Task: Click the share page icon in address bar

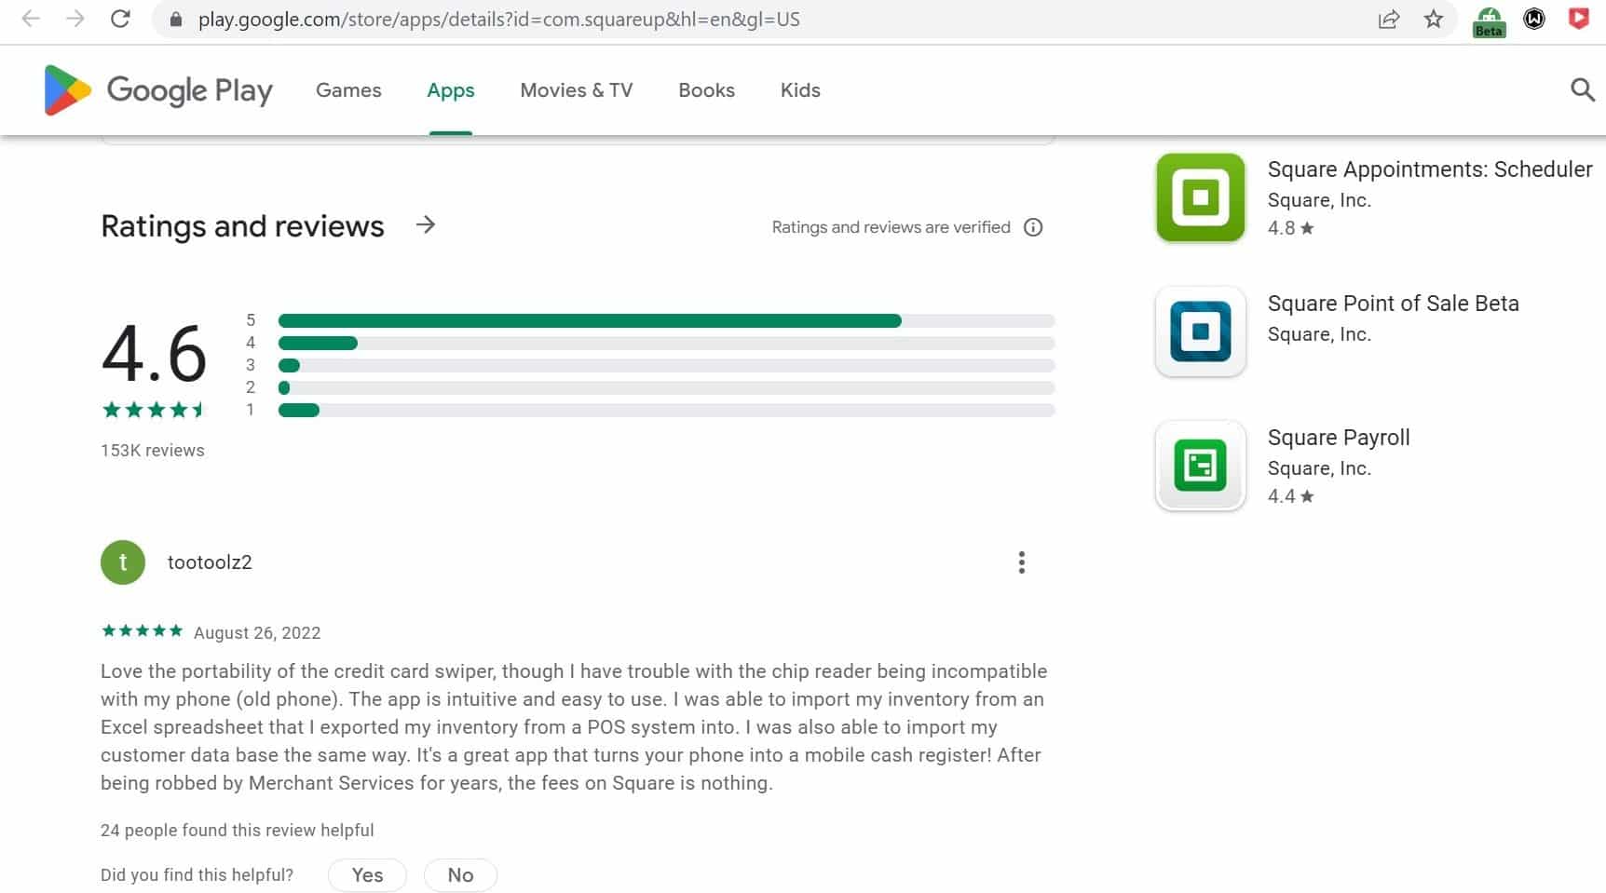Action: pos(1388,19)
